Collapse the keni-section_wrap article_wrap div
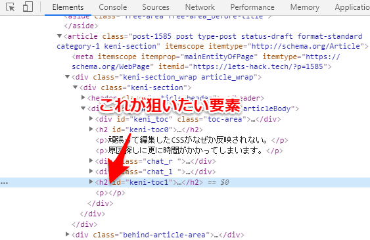Viewport: 370px width, 240px height. [68, 77]
